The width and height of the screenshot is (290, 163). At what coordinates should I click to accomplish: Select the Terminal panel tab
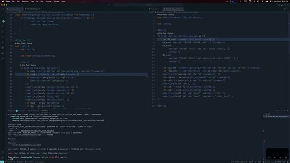pos(44,111)
